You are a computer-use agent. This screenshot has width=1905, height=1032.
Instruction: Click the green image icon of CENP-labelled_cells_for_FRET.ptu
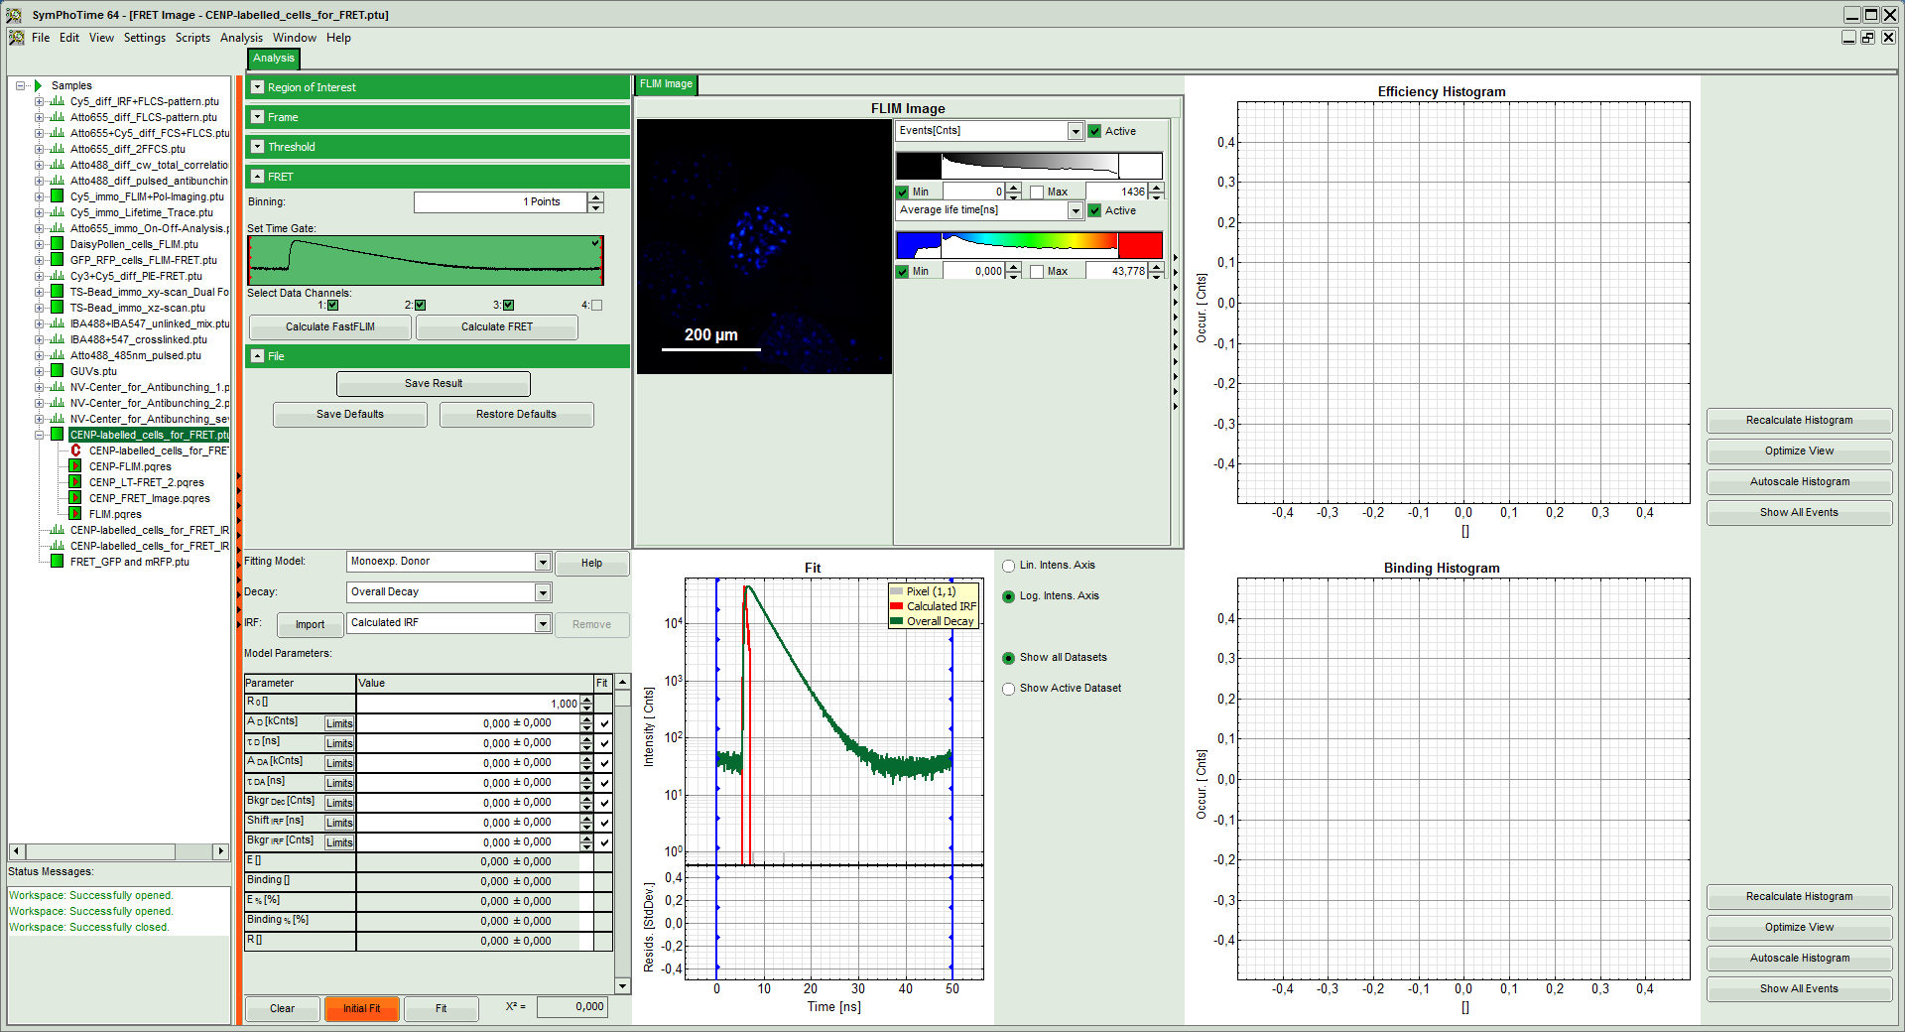tap(58, 435)
